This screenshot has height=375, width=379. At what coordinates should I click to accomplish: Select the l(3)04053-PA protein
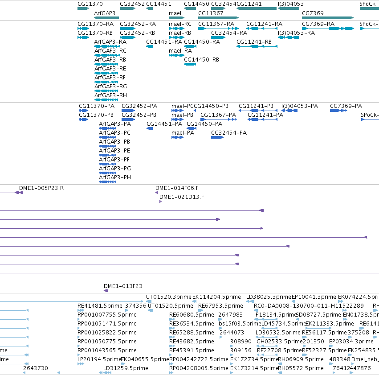(x=289, y=111)
